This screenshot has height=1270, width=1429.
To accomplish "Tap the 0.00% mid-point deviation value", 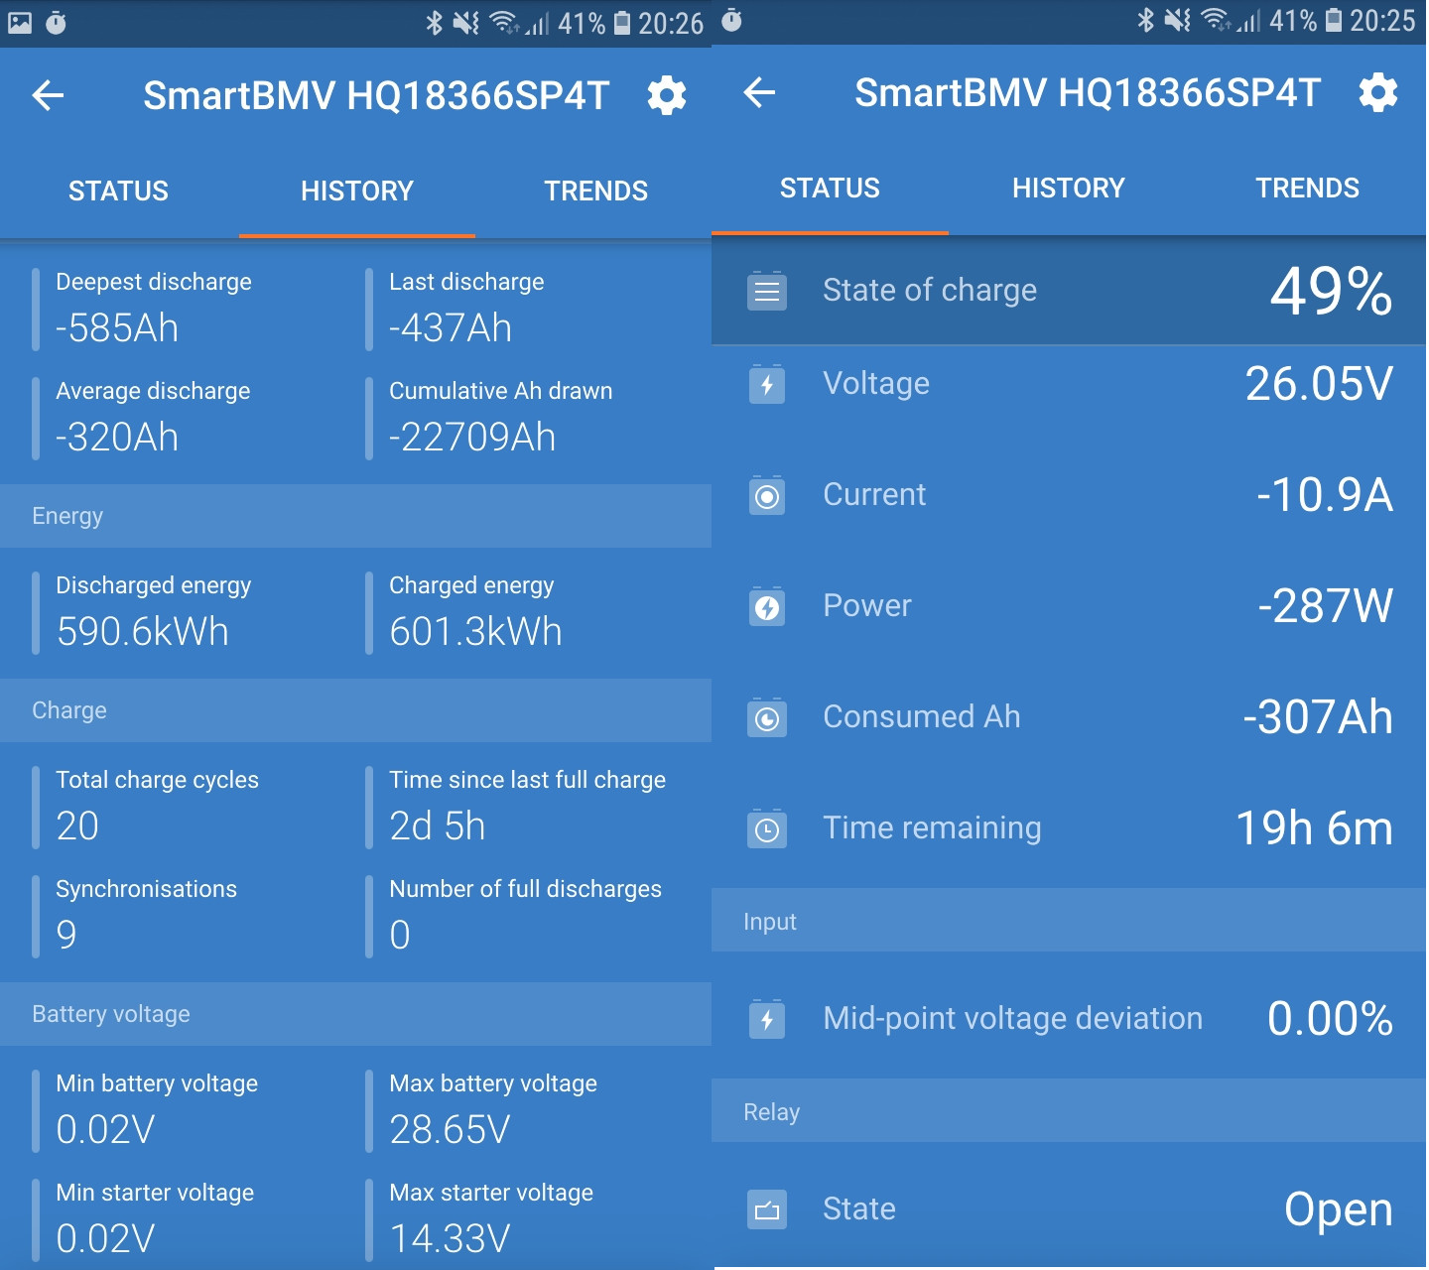I will coord(1330,1019).
